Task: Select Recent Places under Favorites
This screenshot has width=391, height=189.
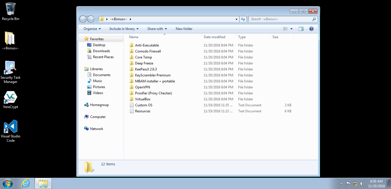Action: (100, 57)
